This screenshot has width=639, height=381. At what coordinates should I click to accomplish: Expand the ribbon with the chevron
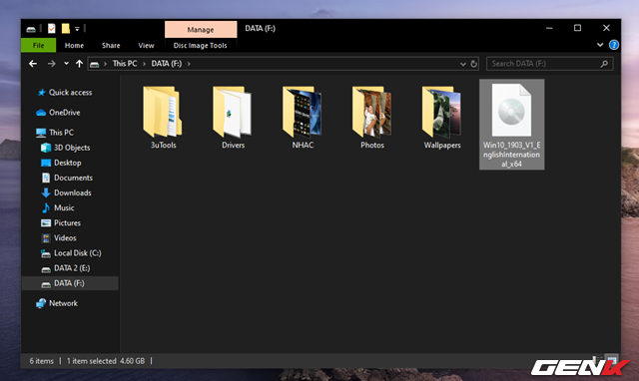[x=600, y=45]
